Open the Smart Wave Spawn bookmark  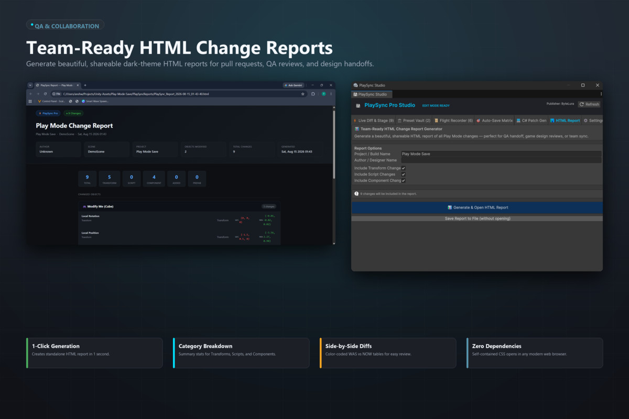(x=95, y=101)
